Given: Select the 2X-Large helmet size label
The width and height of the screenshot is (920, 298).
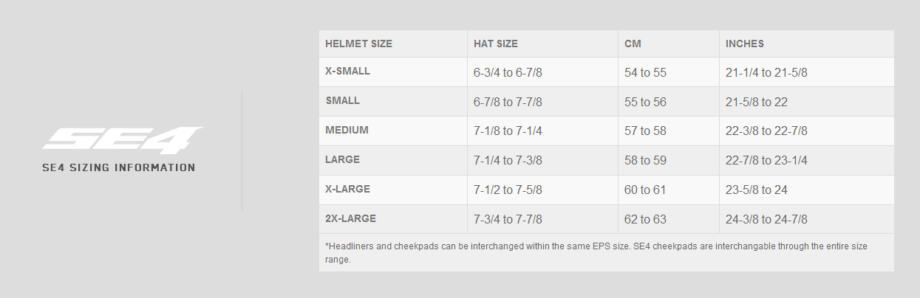Looking at the screenshot, I should point(350,218).
